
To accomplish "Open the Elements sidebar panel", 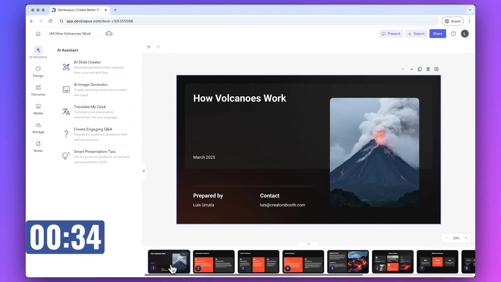I will point(38,90).
